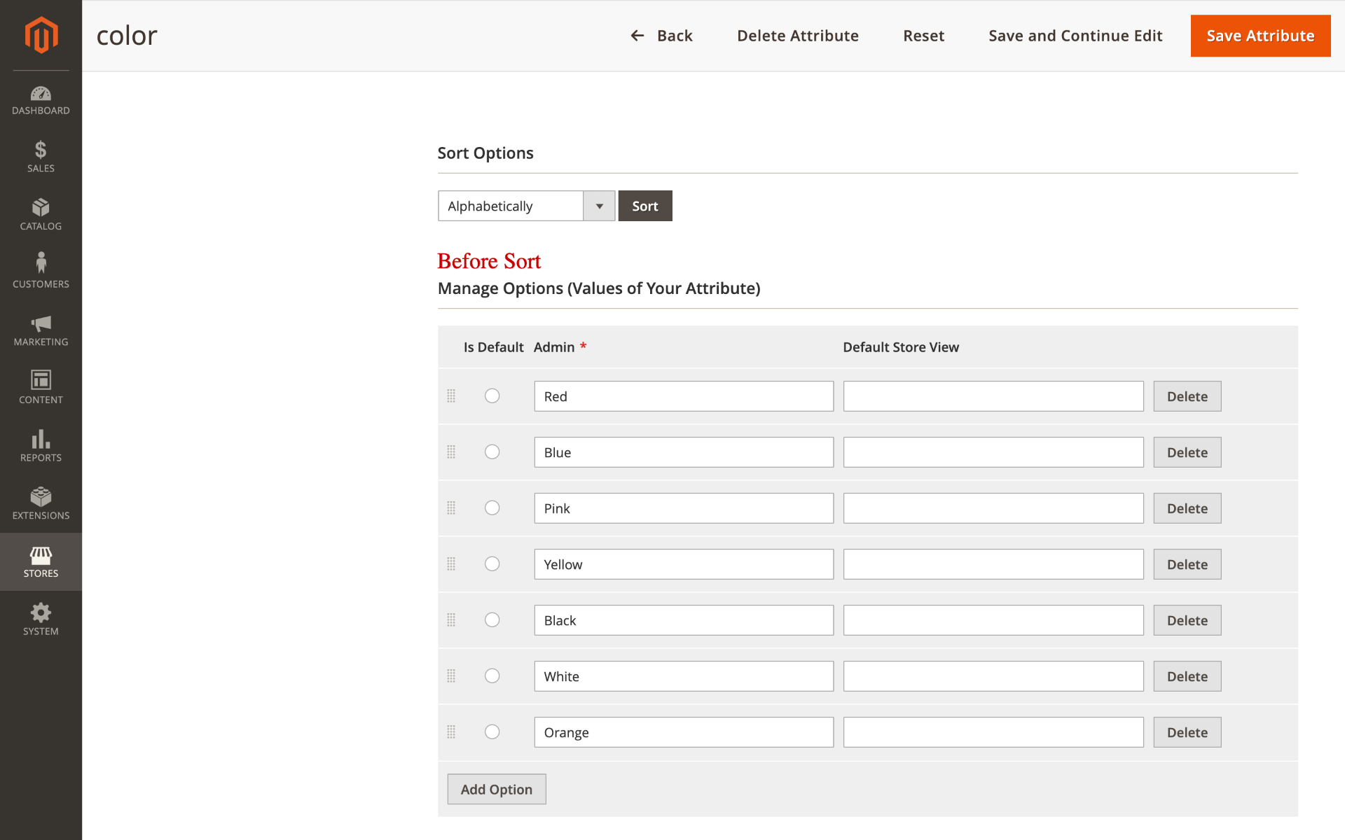
Task: Click Default Store View field for Red
Action: pyautogui.click(x=993, y=396)
